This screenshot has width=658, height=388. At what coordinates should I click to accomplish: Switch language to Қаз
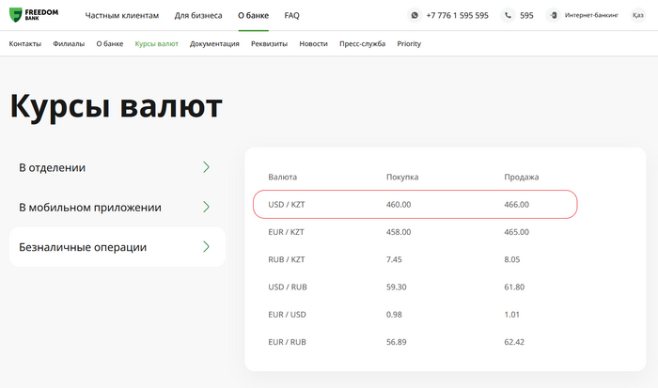(637, 16)
